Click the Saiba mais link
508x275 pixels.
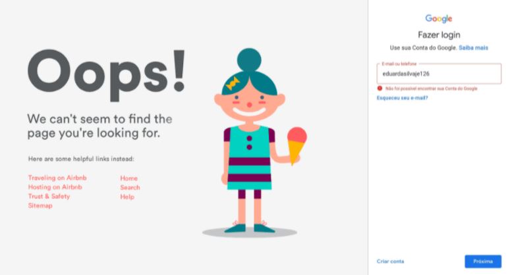473,48
